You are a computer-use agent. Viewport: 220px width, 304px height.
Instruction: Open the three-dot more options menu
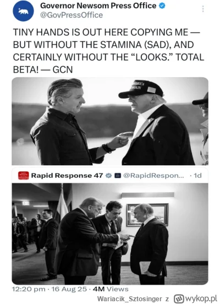[203, 9]
